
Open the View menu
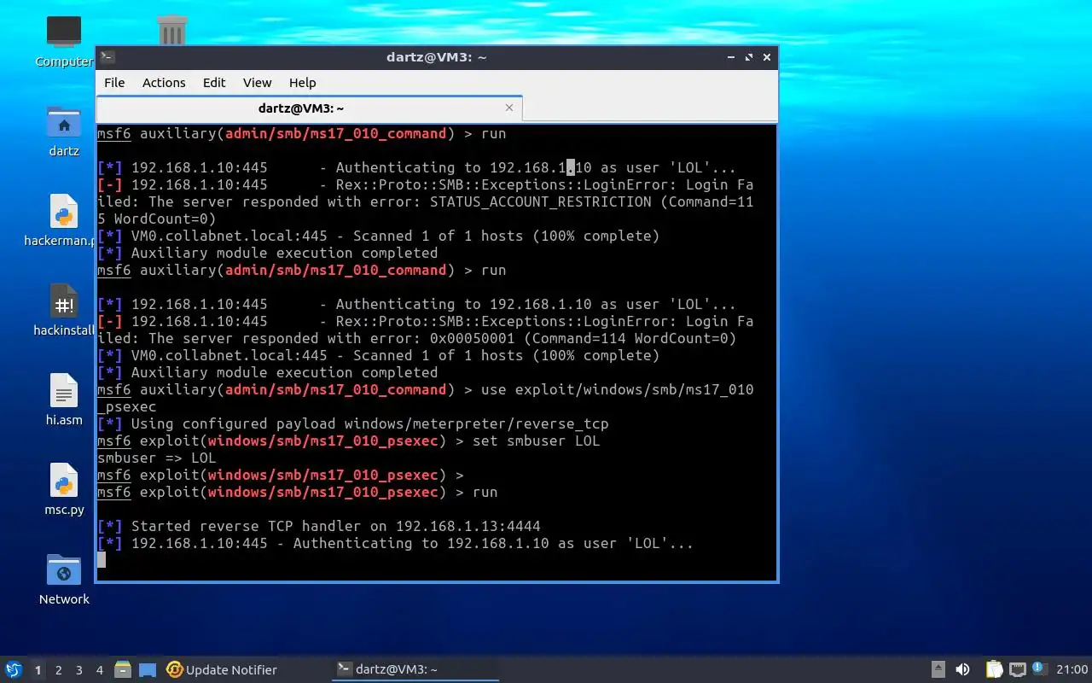click(257, 83)
